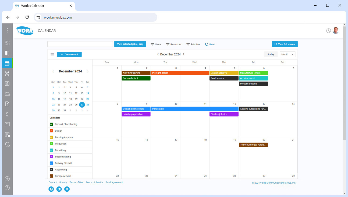Open the Terms of Use link

click(76, 182)
